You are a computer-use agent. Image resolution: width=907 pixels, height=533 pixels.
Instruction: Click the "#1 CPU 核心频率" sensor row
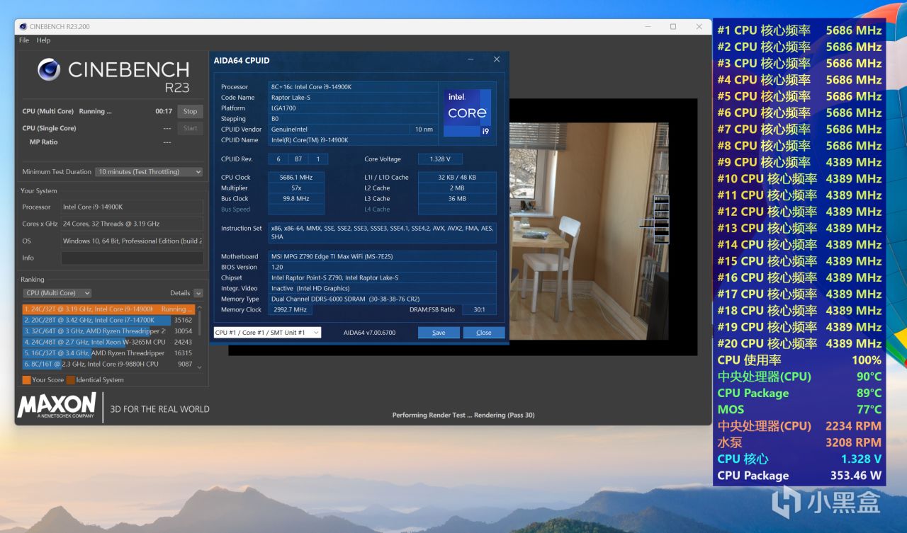coord(799,30)
